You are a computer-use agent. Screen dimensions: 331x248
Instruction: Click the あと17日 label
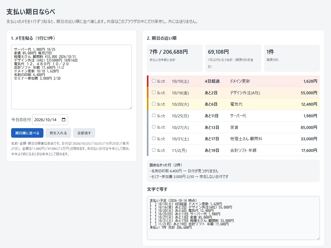pyautogui.click(x=212, y=139)
